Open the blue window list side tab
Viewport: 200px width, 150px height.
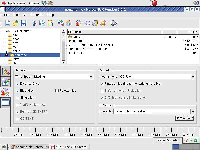[x=5, y=103]
